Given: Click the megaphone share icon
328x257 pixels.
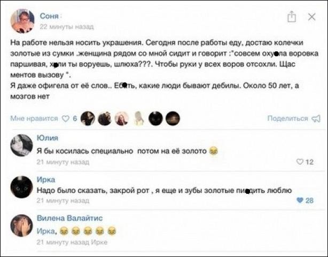Looking at the screenshot, I should tap(316, 119).
